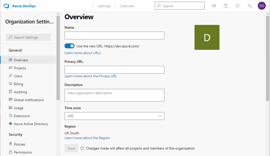Viewport: 270px width, 156px height.
Task: Click the Permissions lock icon
Action: (x=10, y=152)
